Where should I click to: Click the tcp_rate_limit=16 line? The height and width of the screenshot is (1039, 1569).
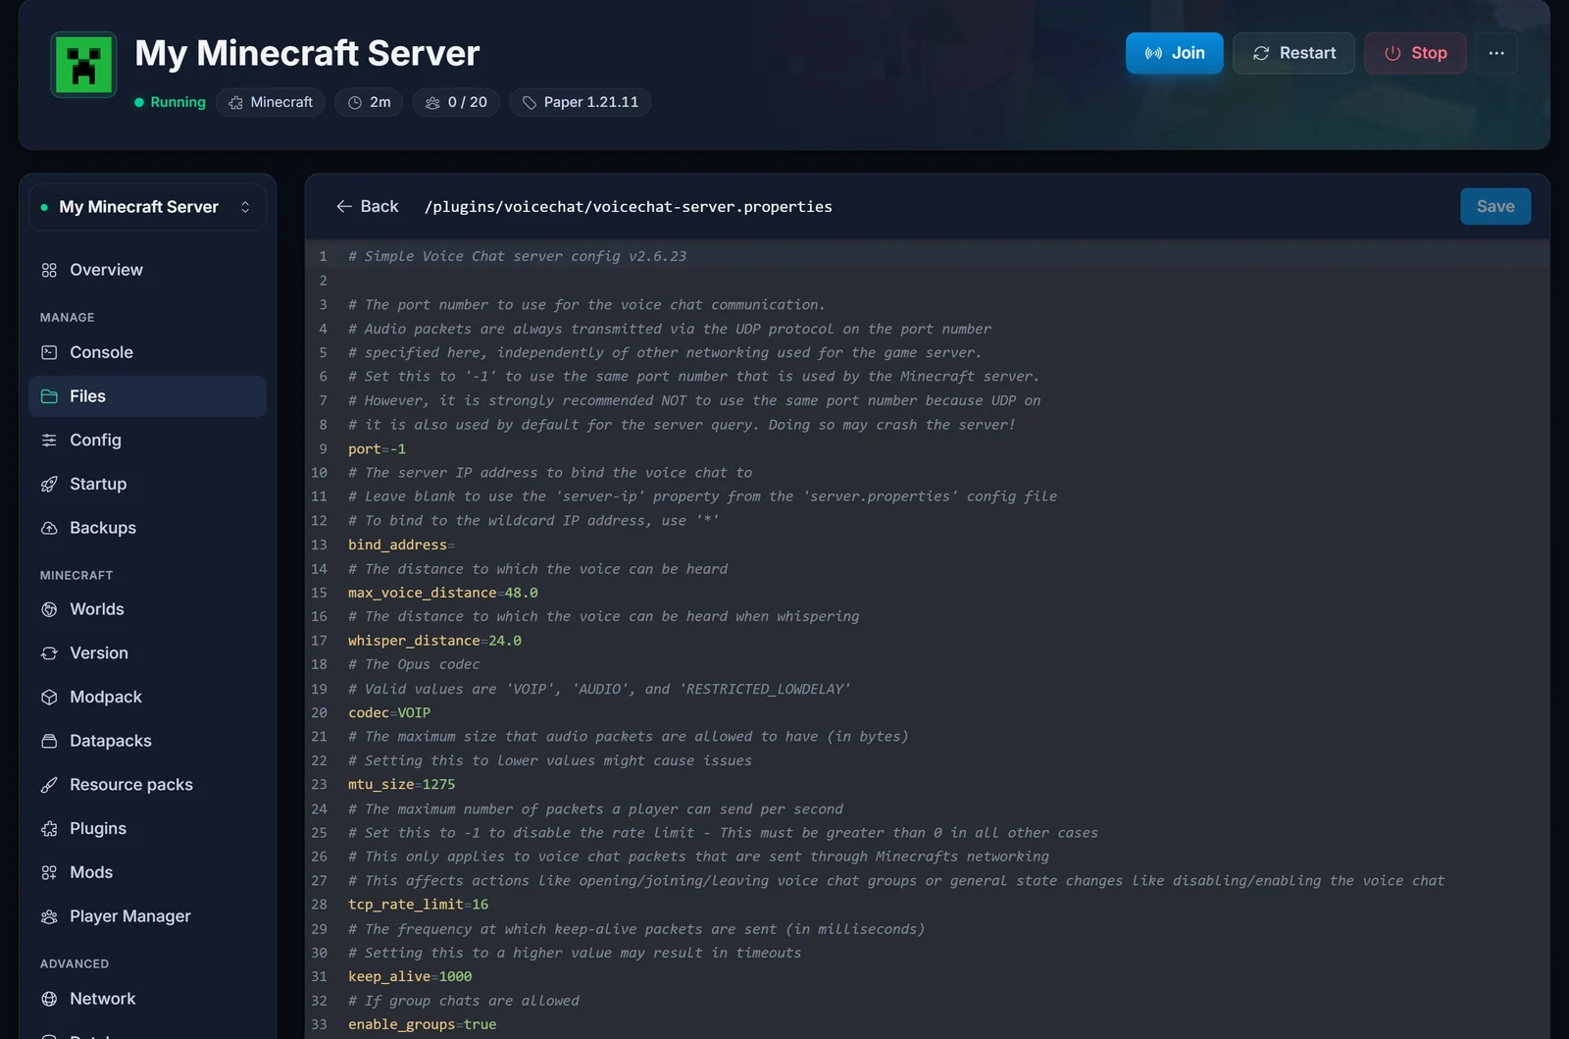pyautogui.click(x=418, y=905)
